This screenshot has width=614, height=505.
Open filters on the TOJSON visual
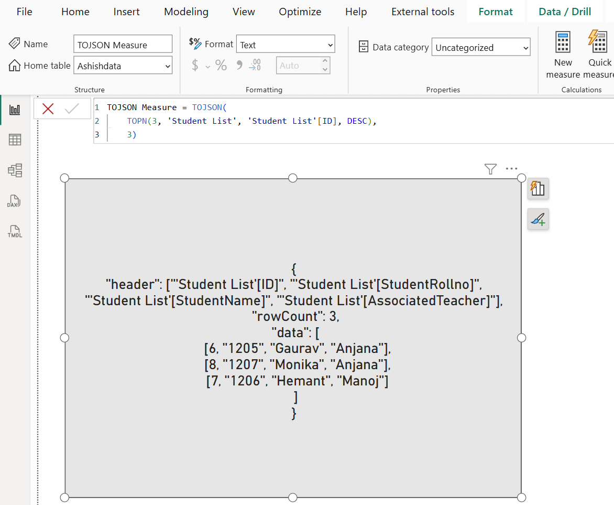[490, 169]
